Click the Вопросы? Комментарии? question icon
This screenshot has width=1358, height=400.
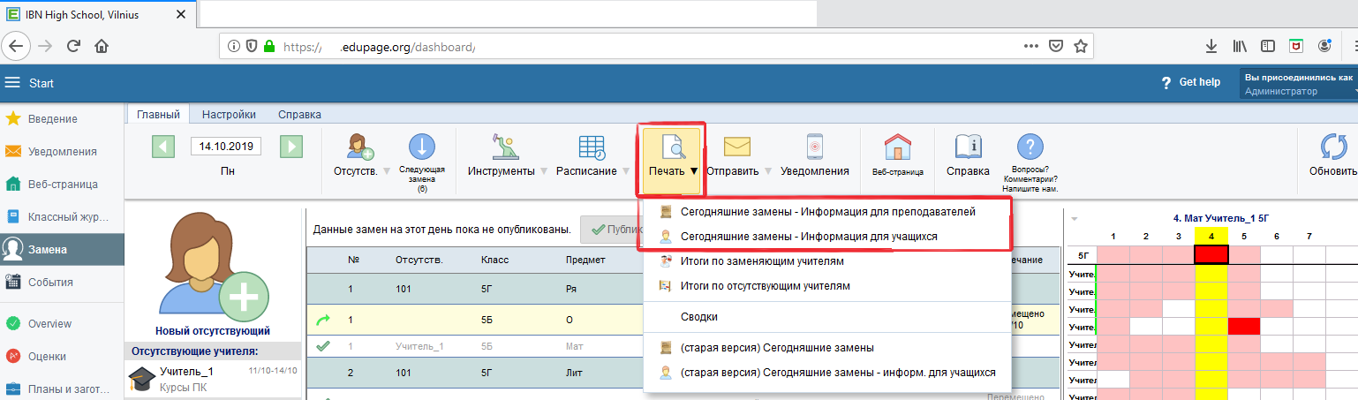(1030, 147)
